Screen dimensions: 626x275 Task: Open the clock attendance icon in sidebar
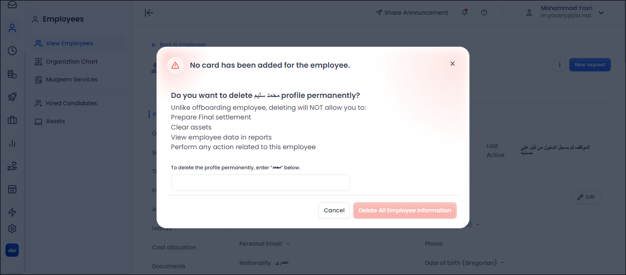[12, 51]
